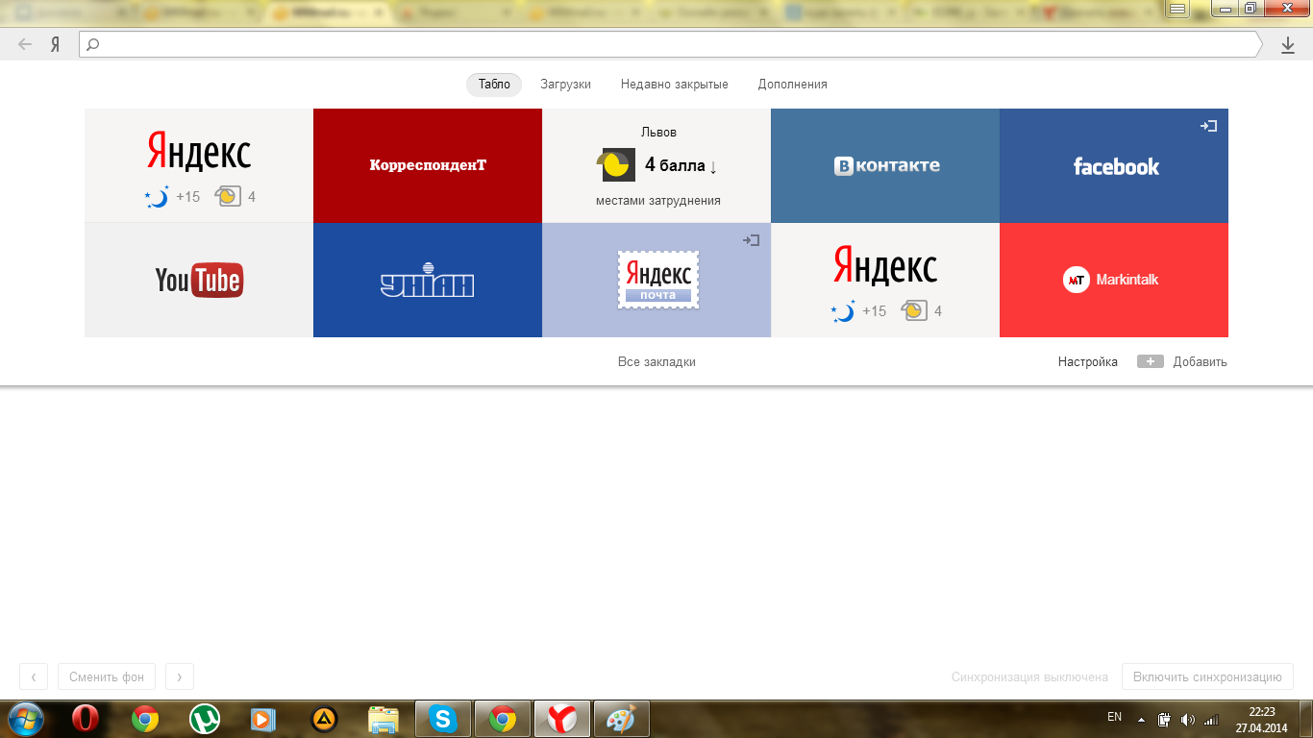Open the Windows Start menu
This screenshot has width=1313, height=738.
tap(26, 719)
